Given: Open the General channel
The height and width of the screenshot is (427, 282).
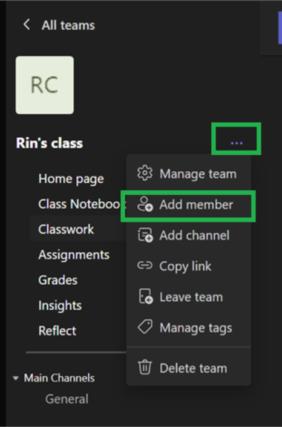Looking at the screenshot, I should click(x=67, y=399).
